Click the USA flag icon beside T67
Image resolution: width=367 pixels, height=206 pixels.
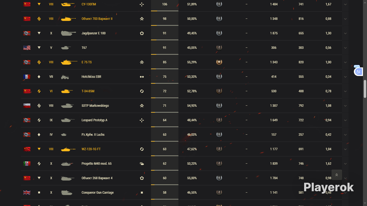click(x=27, y=48)
